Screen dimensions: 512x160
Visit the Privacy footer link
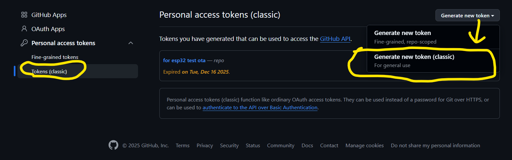coord(205,145)
